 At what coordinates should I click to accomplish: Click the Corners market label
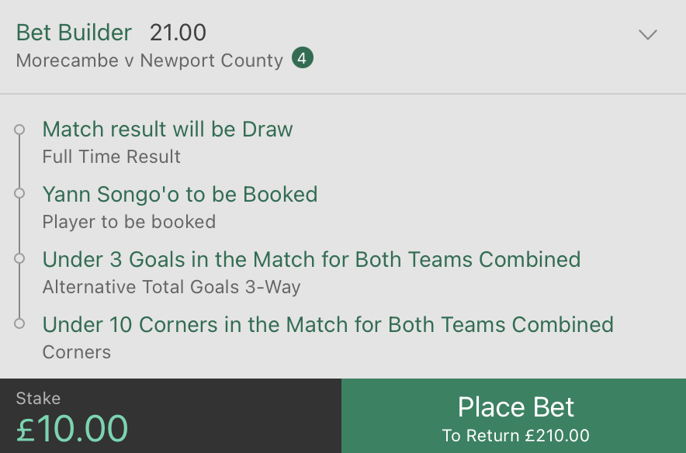(77, 352)
